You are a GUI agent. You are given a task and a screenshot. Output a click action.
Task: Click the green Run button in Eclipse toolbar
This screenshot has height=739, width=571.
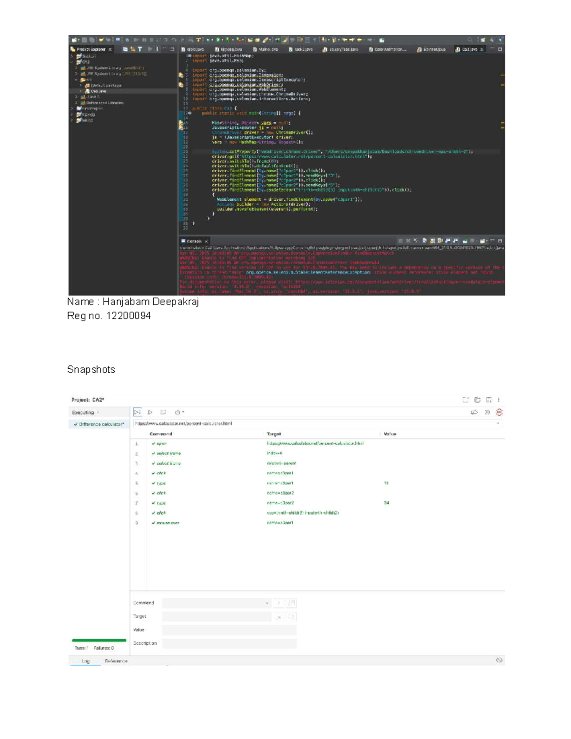point(218,40)
